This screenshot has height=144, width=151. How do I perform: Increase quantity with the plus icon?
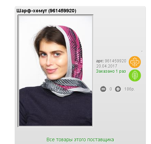tap(118, 89)
